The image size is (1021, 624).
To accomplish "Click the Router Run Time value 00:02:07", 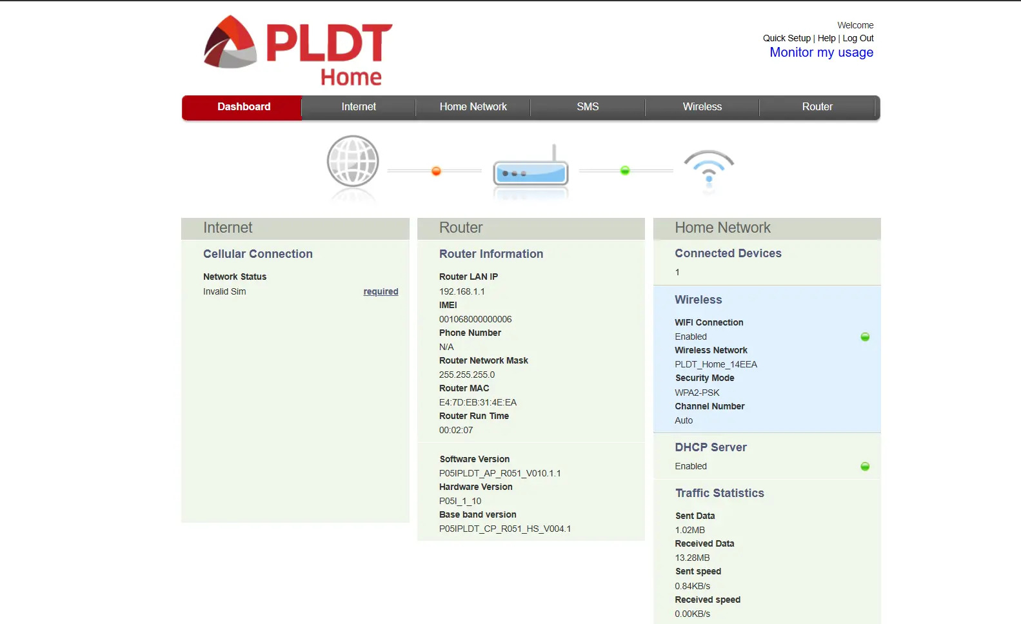I will [456, 430].
